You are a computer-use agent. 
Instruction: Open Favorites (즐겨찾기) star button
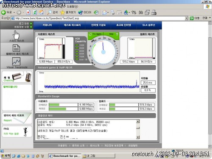68,12
